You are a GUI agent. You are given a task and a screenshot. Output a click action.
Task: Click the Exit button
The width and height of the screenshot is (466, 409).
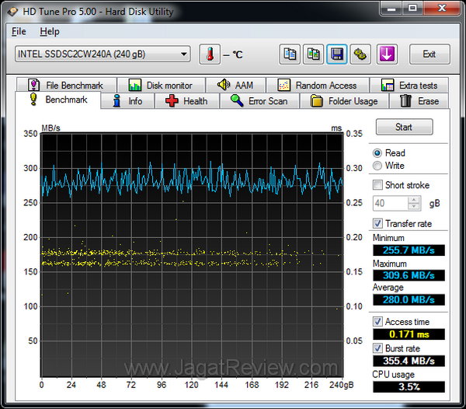429,54
